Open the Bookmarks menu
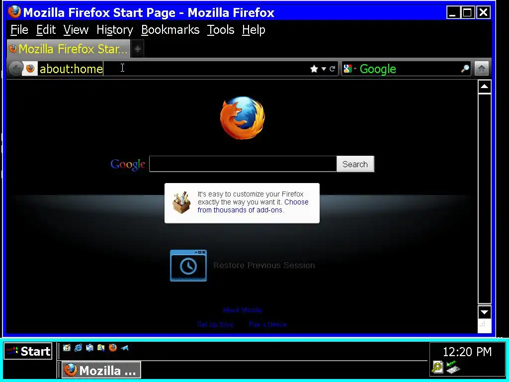 pyautogui.click(x=170, y=30)
